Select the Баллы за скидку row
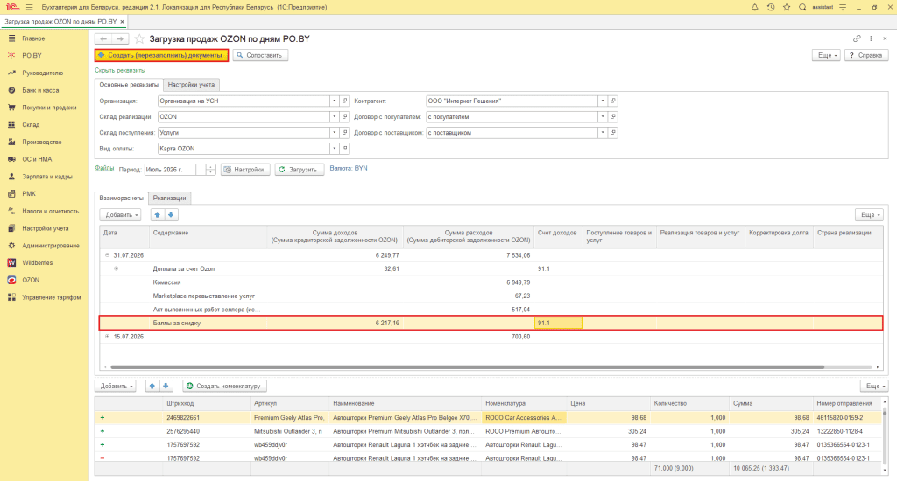Screen dimensions: 897x481 pos(491,323)
